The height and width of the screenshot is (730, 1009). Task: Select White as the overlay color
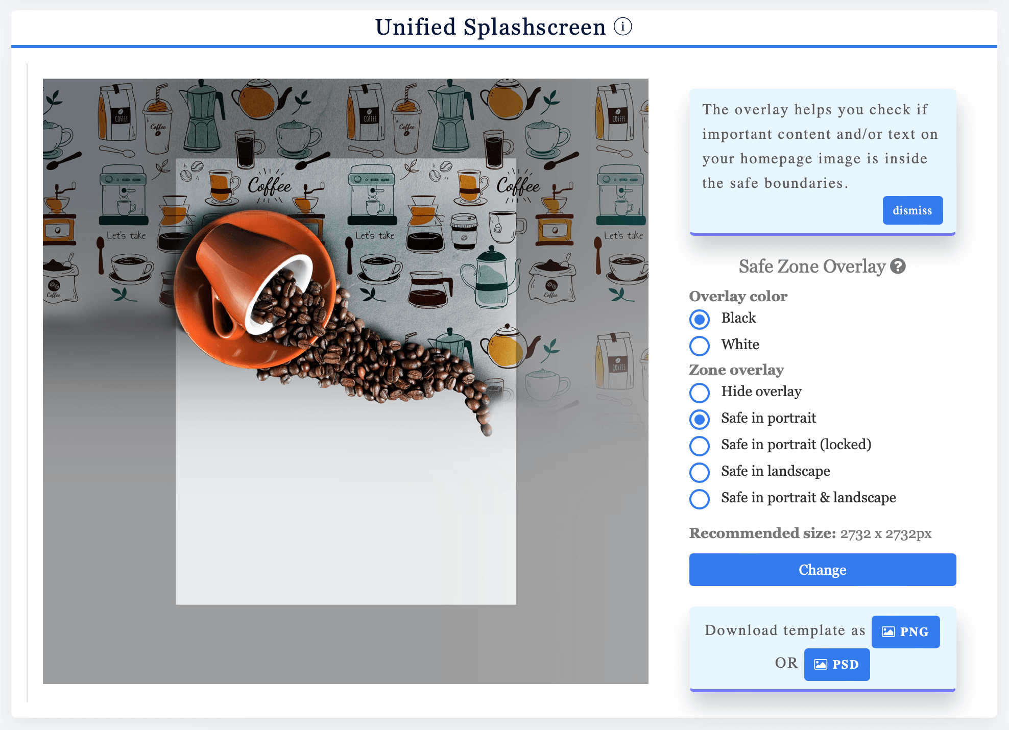click(x=700, y=346)
